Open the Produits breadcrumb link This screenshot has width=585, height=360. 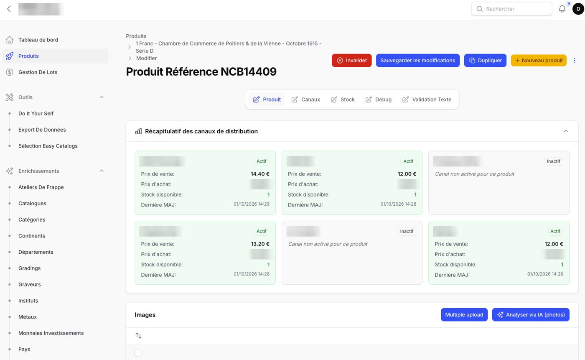click(136, 36)
